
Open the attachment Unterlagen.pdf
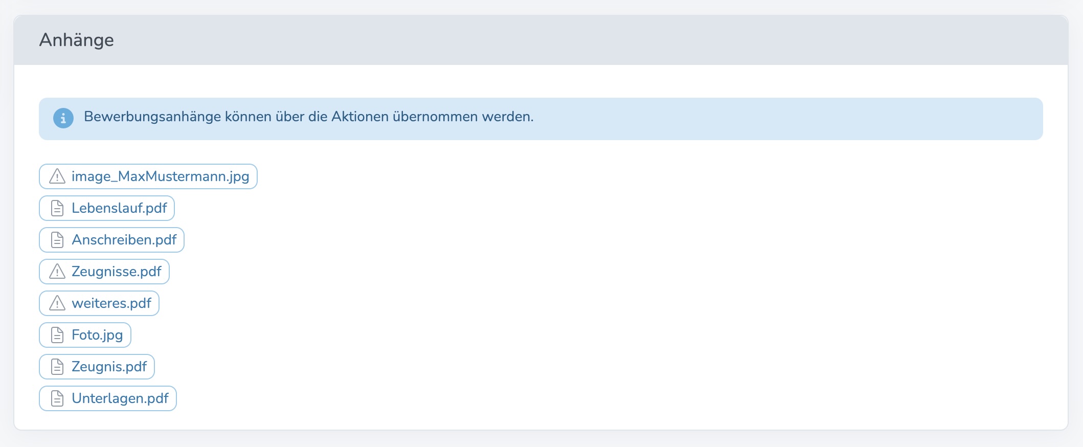click(121, 398)
